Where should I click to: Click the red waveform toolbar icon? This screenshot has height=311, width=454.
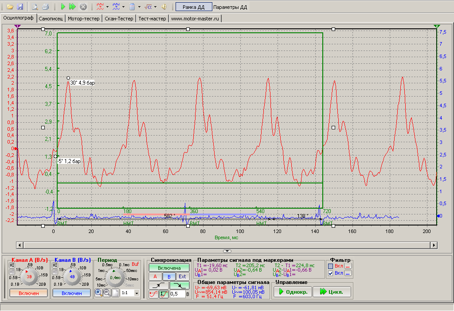click(100, 7)
